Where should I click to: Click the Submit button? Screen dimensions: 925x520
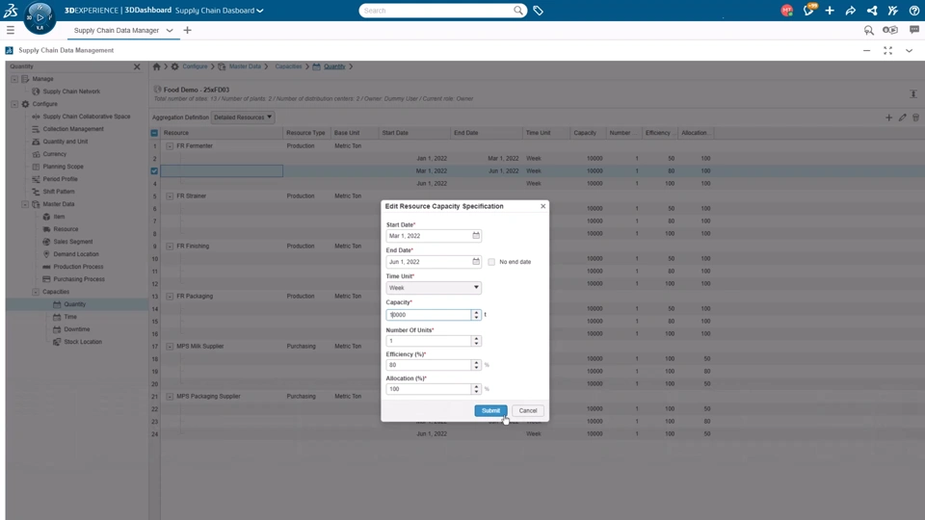click(x=490, y=411)
